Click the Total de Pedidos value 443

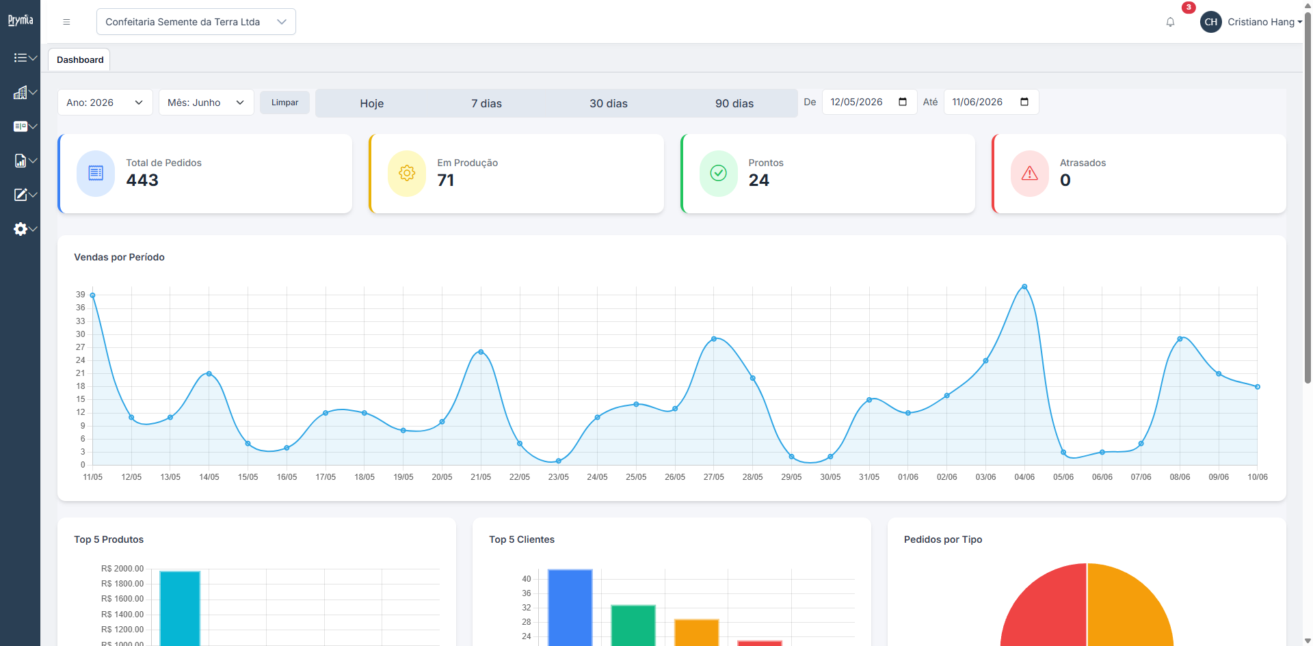142,180
